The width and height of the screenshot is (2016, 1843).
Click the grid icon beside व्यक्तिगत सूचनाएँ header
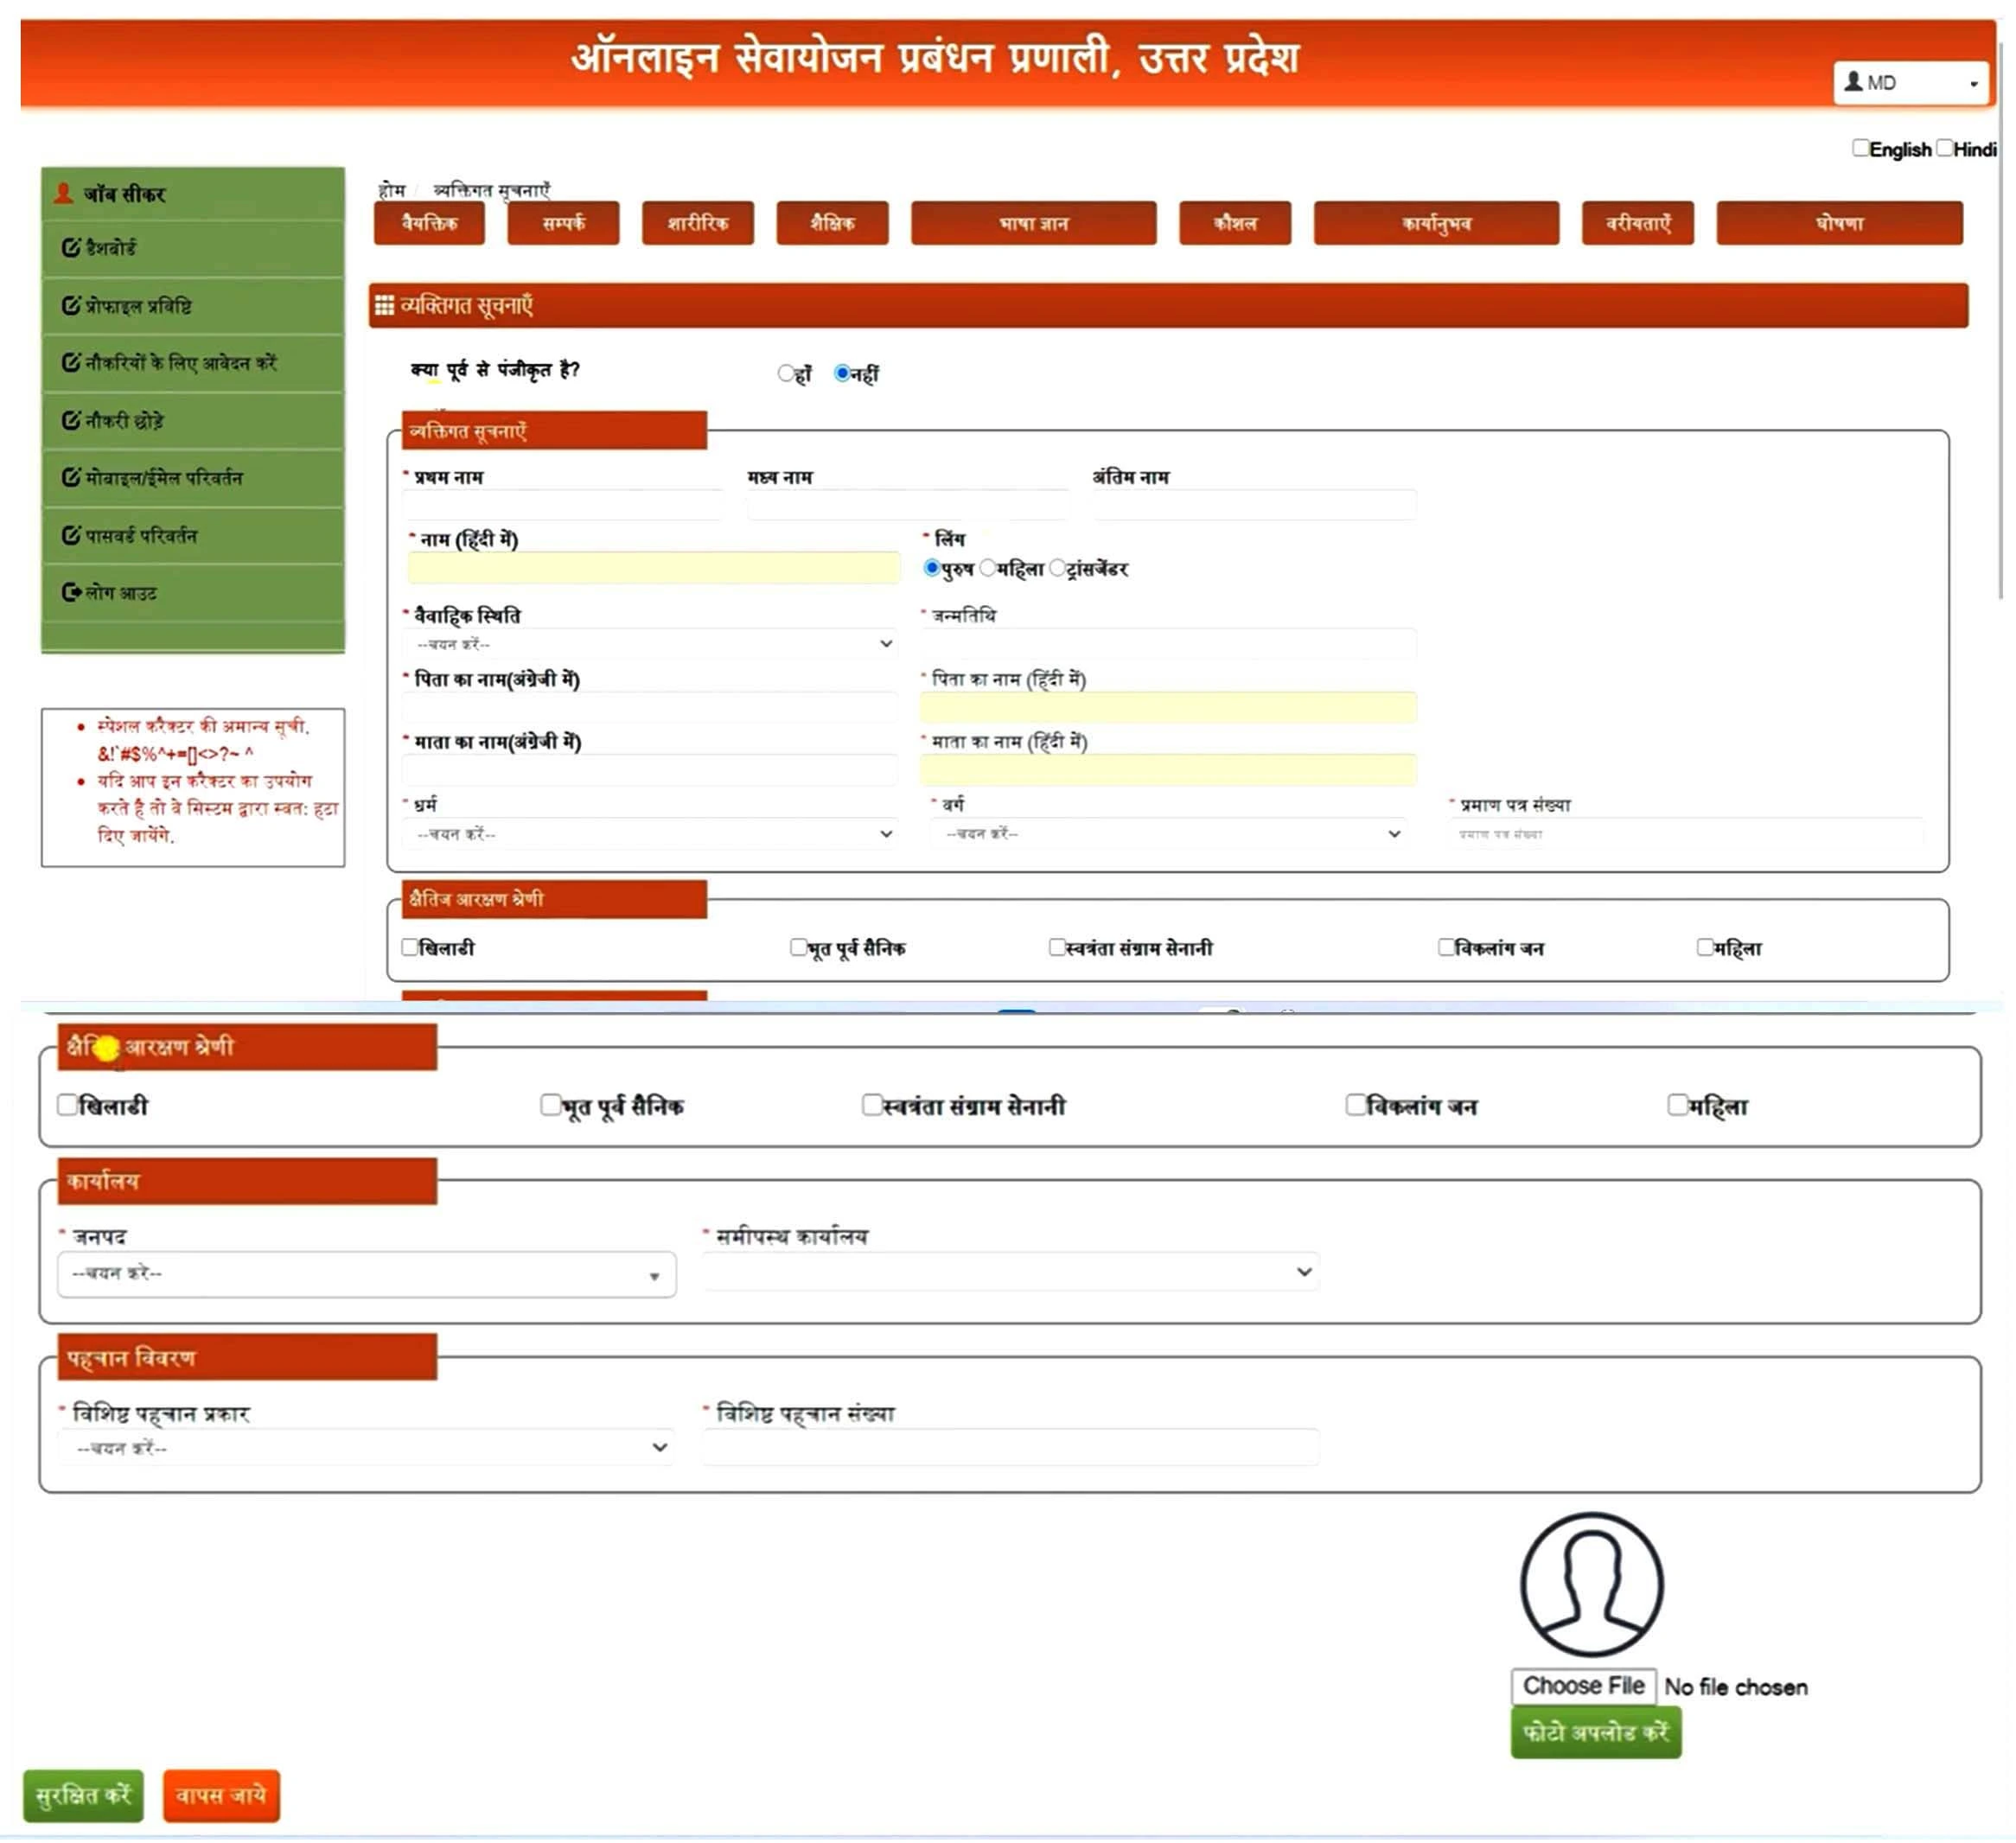pyautogui.click(x=384, y=306)
